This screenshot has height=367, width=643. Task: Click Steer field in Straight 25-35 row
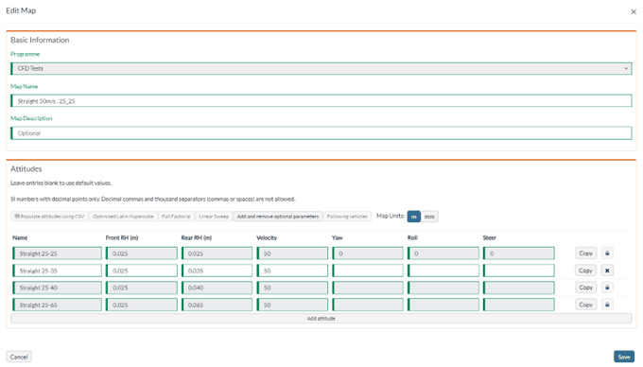519,271
